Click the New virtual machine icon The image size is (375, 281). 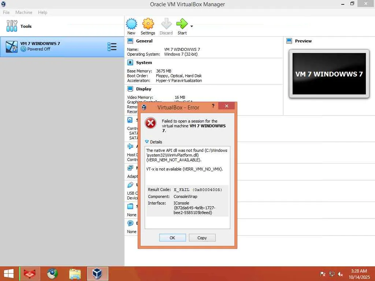(x=131, y=24)
